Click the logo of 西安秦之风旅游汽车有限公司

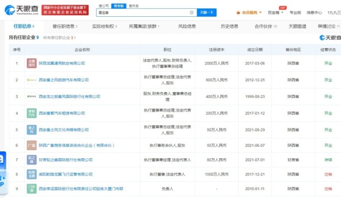pos(31,80)
